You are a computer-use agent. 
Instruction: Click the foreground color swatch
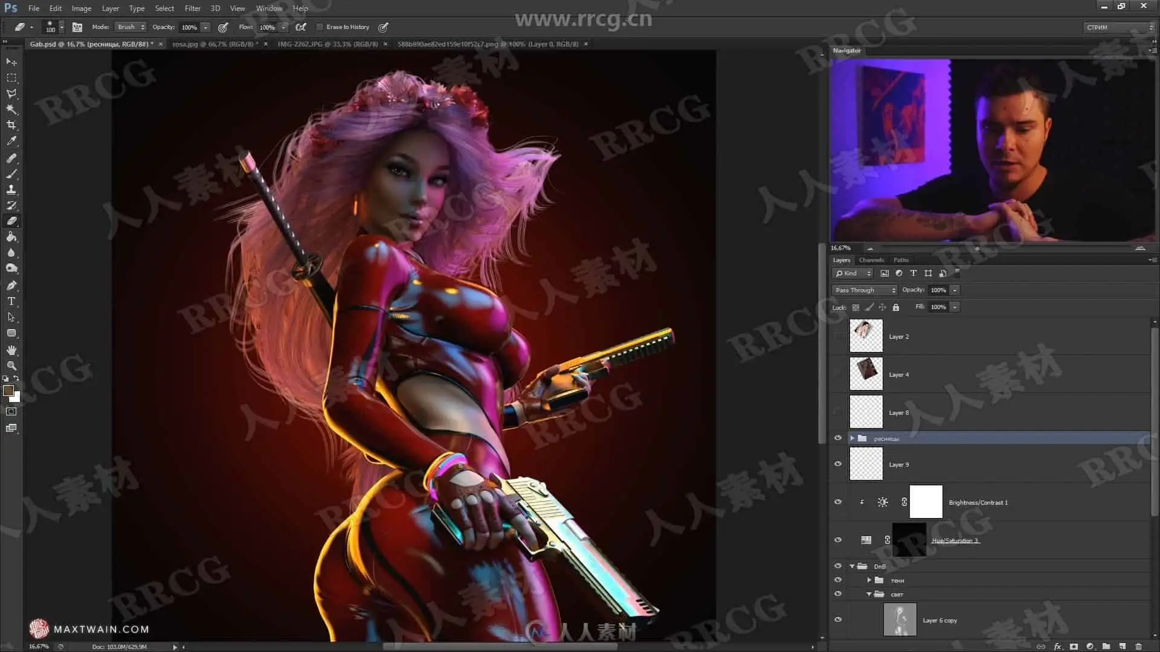(x=8, y=391)
